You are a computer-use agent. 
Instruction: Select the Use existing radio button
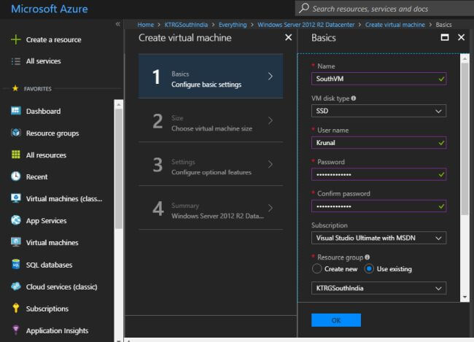(x=369, y=268)
